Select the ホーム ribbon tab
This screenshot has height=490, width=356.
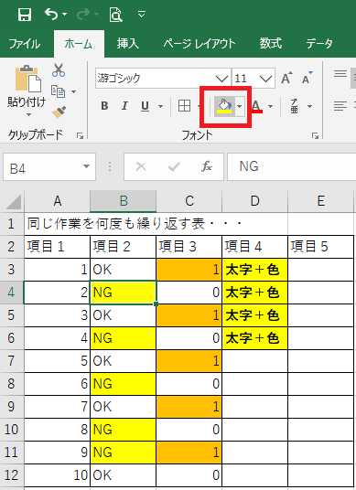click(79, 44)
